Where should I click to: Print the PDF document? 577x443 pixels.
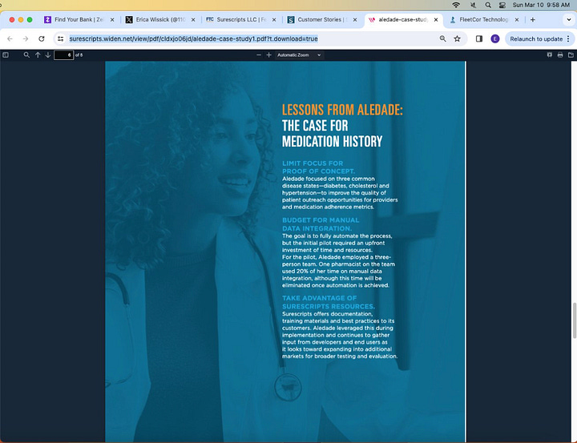click(560, 55)
